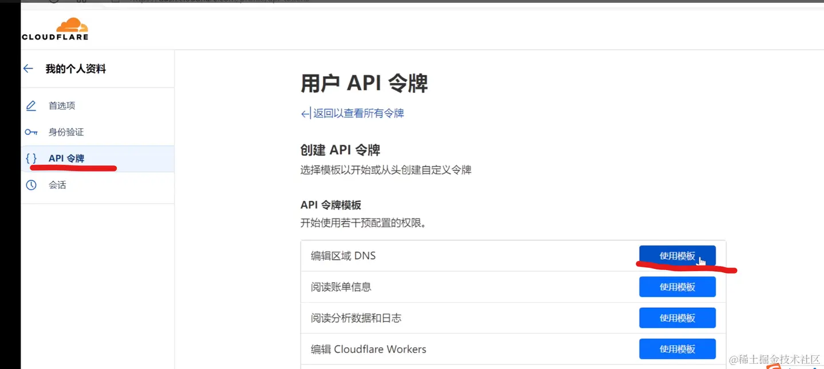
Task: Follow the 返回以查看所有令牌 link
Action: [x=352, y=113]
